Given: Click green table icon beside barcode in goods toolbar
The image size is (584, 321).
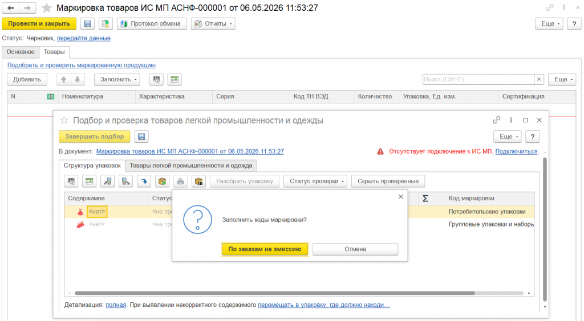Looking at the screenshot, I should coord(175,80).
